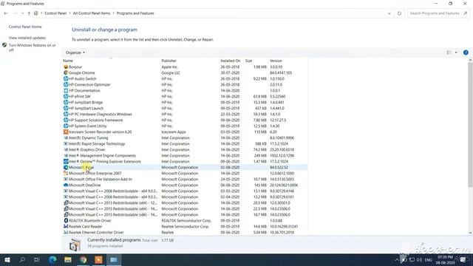
Task: Click the Control Panel taskbar icon
Action: click(114, 259)
